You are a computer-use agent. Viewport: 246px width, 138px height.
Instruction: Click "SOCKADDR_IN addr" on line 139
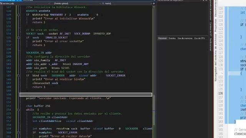(39, 53)
